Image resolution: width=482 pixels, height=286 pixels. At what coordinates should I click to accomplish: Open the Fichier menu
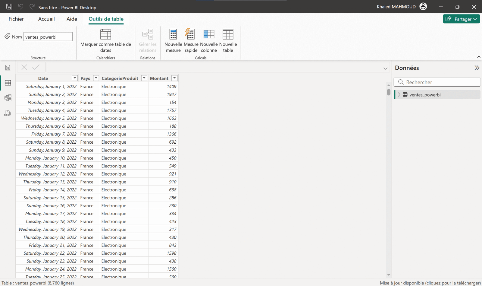[16, 19]
